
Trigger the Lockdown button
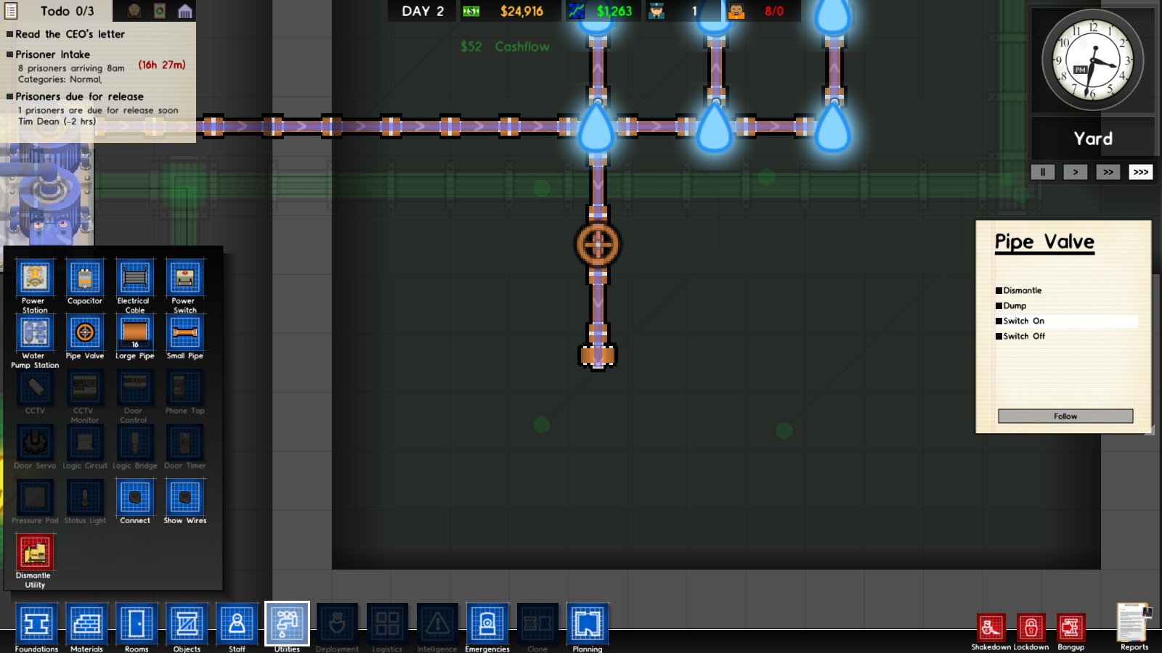pos(1031,628)
